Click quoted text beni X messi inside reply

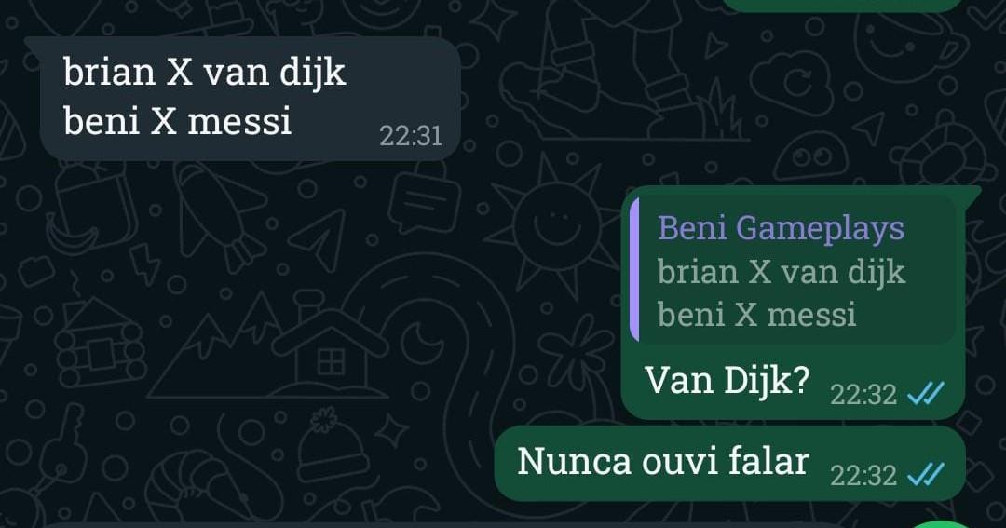pos(757,315)
